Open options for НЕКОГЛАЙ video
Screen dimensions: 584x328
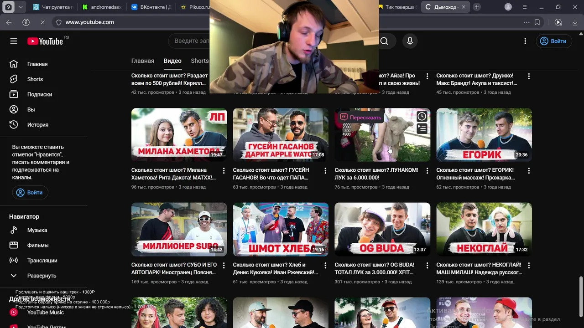(x=529, y=265)
